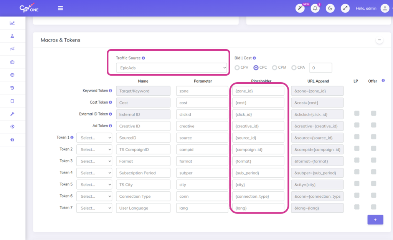393x240 pixels.
Task: Open the Token 4 Select dropdown
Action: [x=94, y=173]
